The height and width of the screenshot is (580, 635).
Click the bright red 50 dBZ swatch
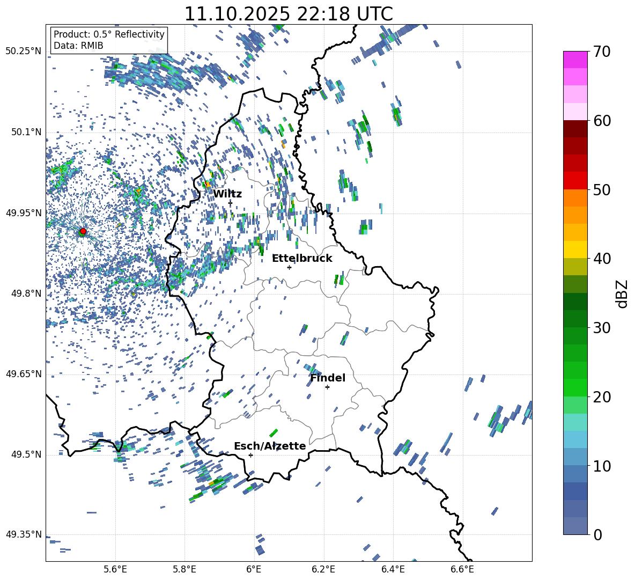tap(575, 181)
